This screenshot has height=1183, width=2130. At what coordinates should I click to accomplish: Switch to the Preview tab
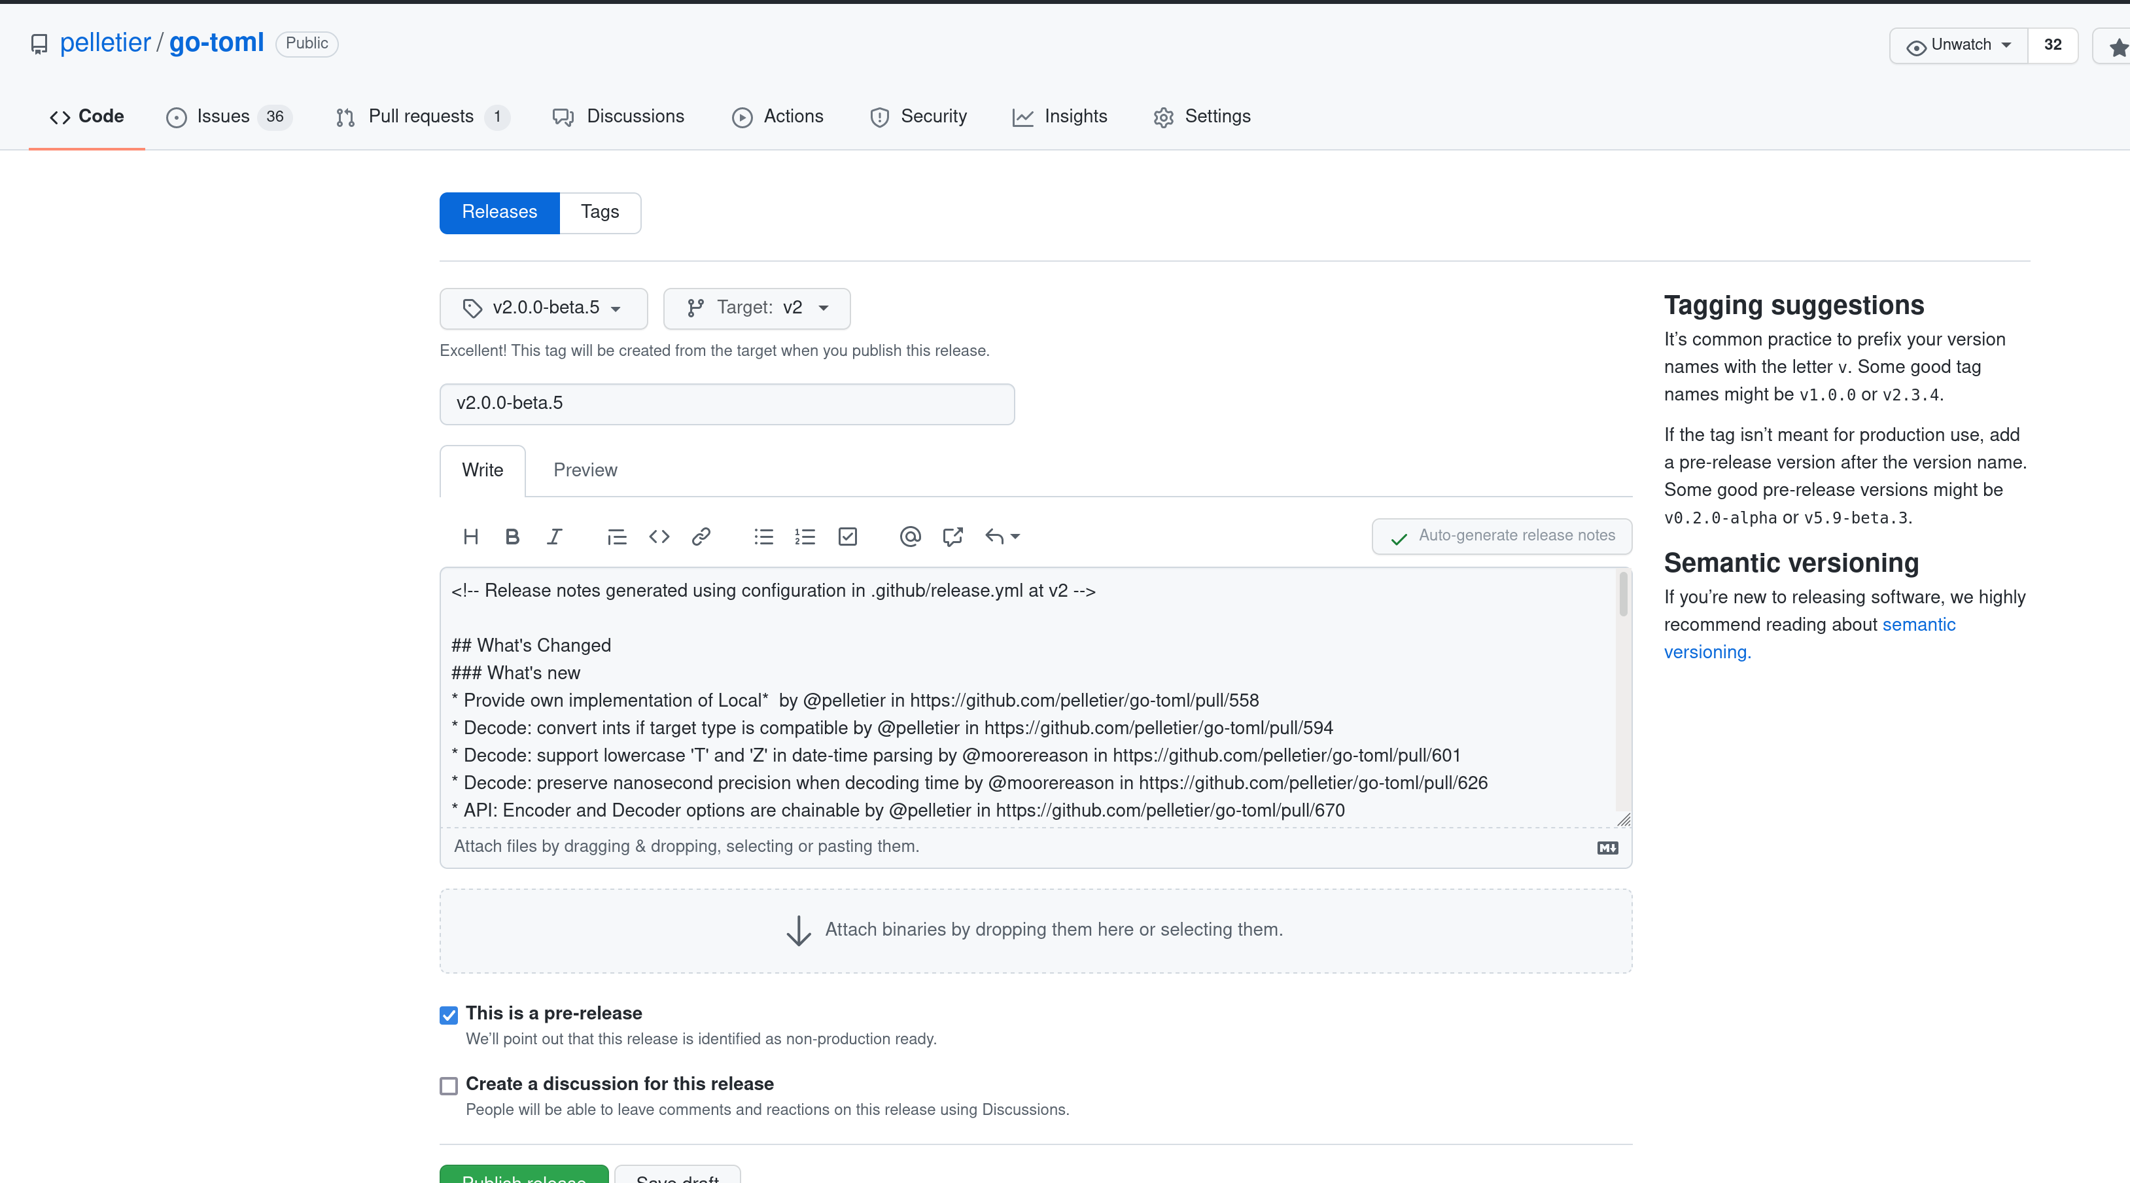585,470
